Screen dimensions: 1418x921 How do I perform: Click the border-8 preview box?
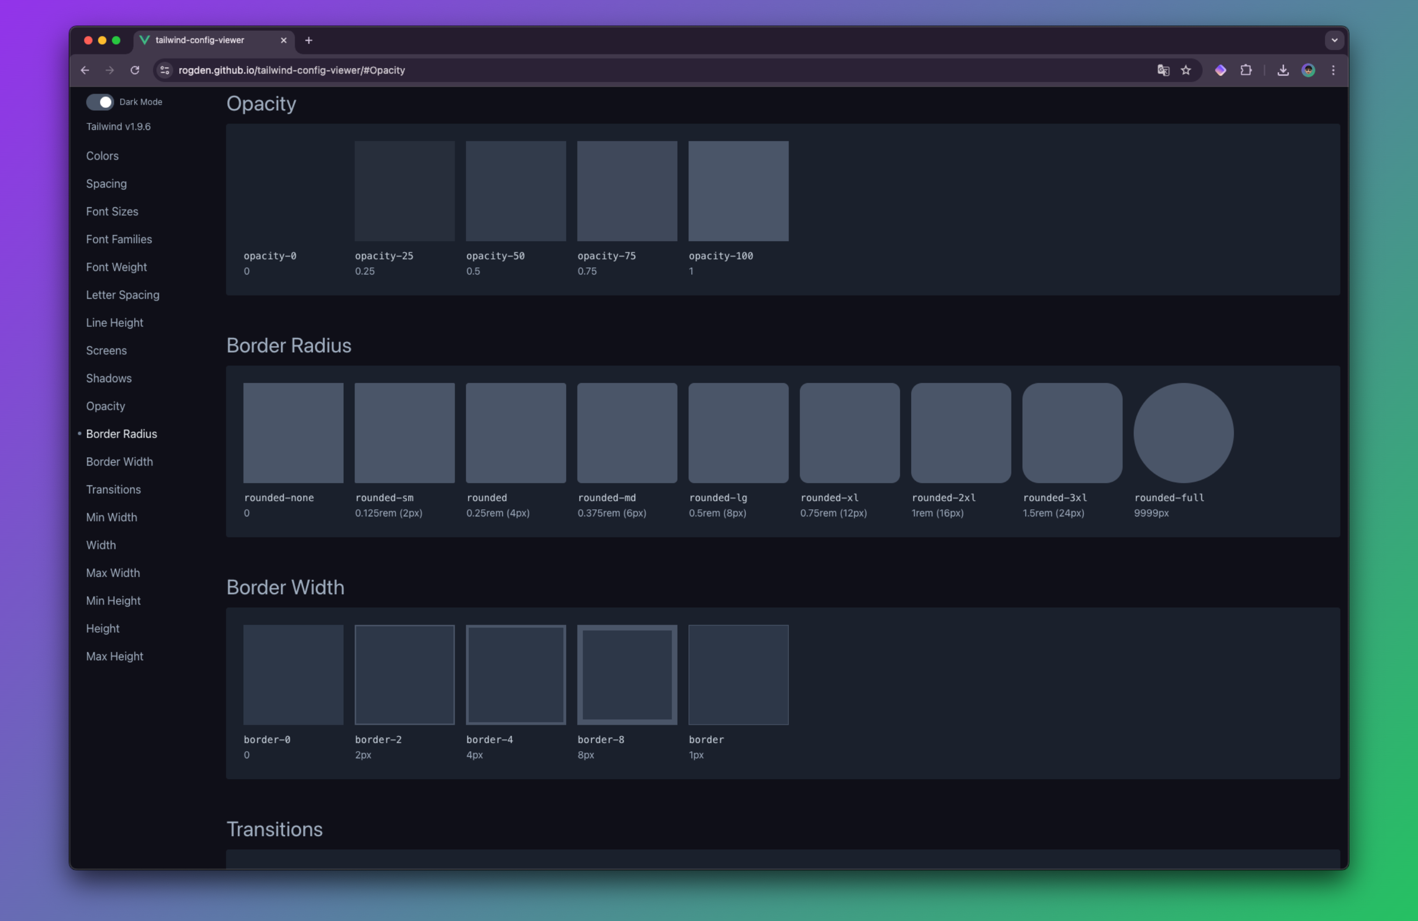(x=627, y=675)
